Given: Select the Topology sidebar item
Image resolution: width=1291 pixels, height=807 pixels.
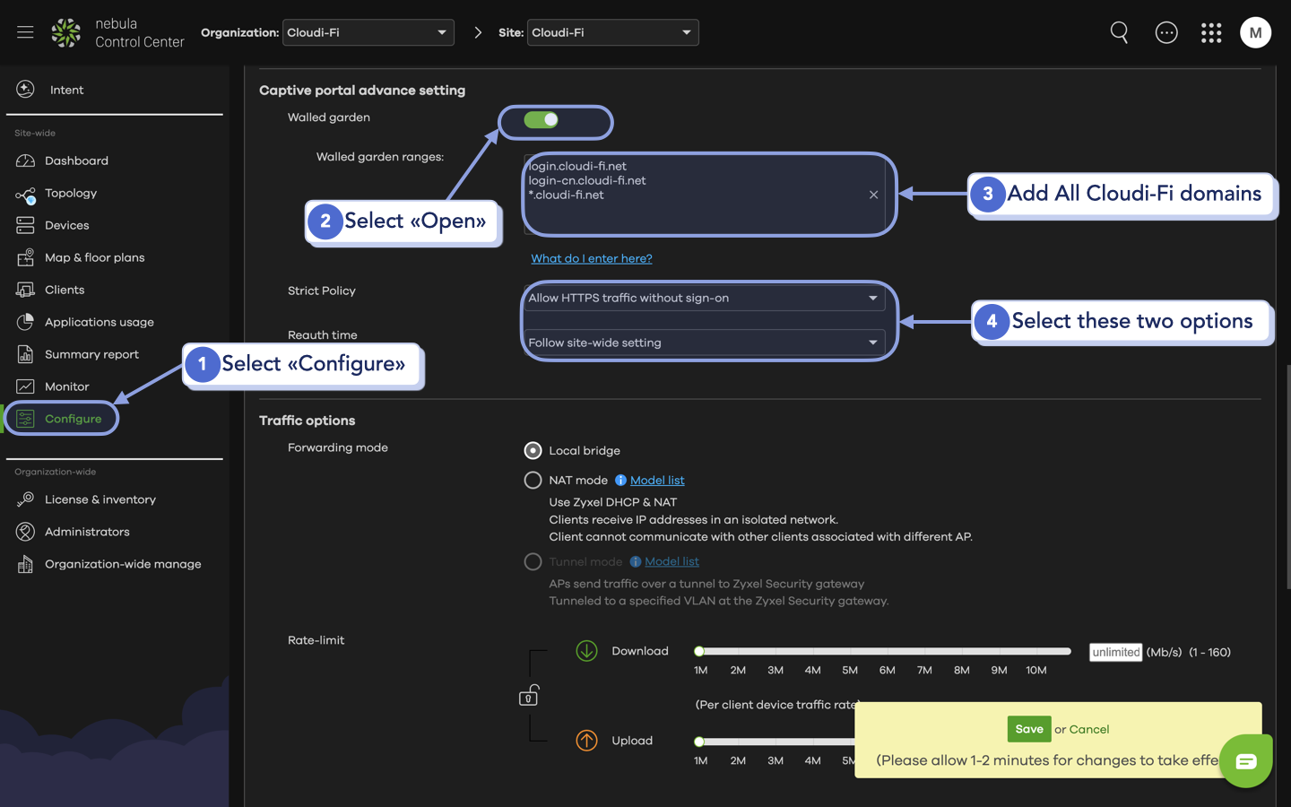Looking at the screenshot, I should [x=72, y=193].
